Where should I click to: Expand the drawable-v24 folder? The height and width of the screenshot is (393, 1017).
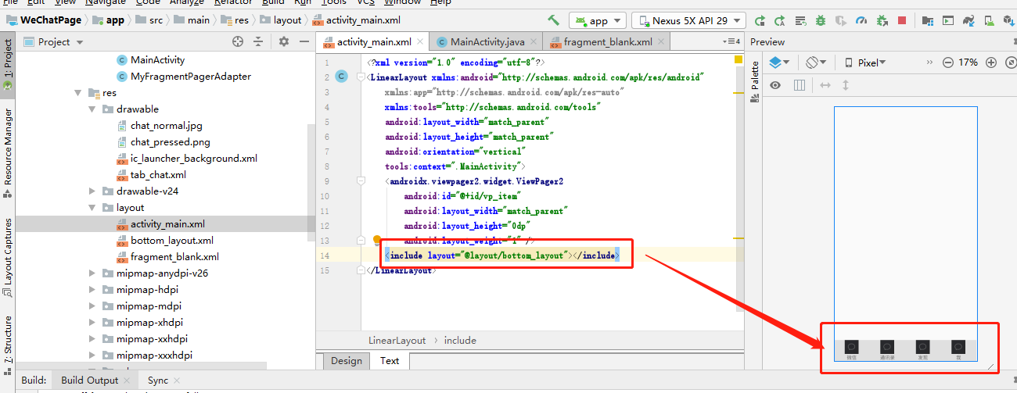point(92,191)
